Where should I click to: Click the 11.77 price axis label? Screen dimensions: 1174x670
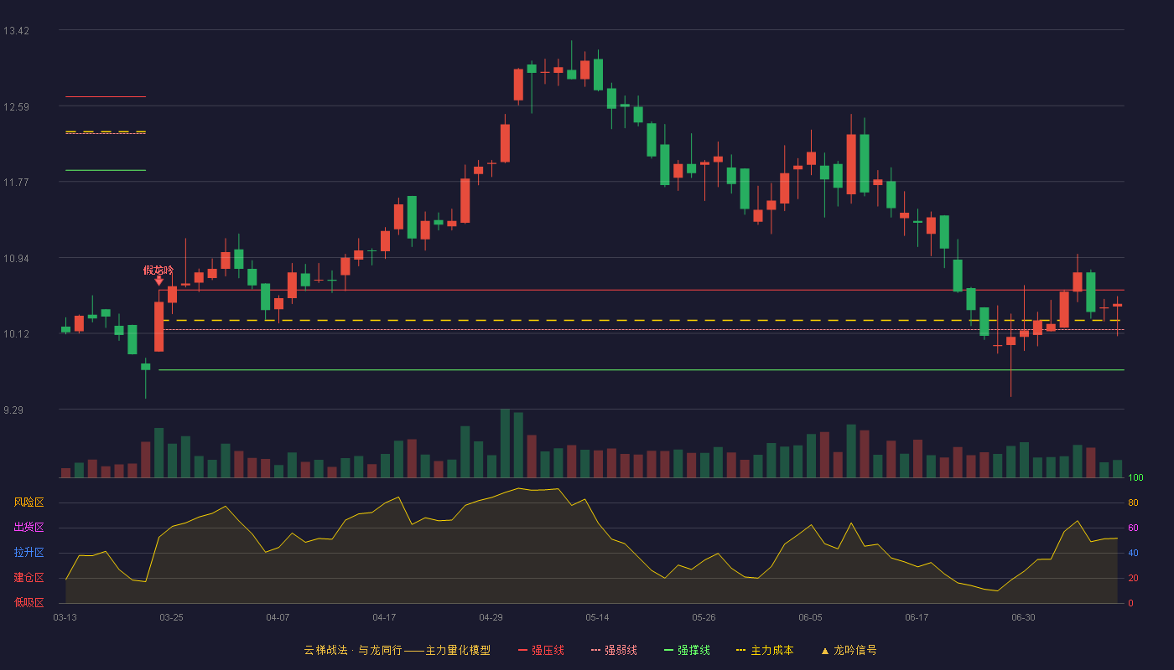(x=16, y=182)
